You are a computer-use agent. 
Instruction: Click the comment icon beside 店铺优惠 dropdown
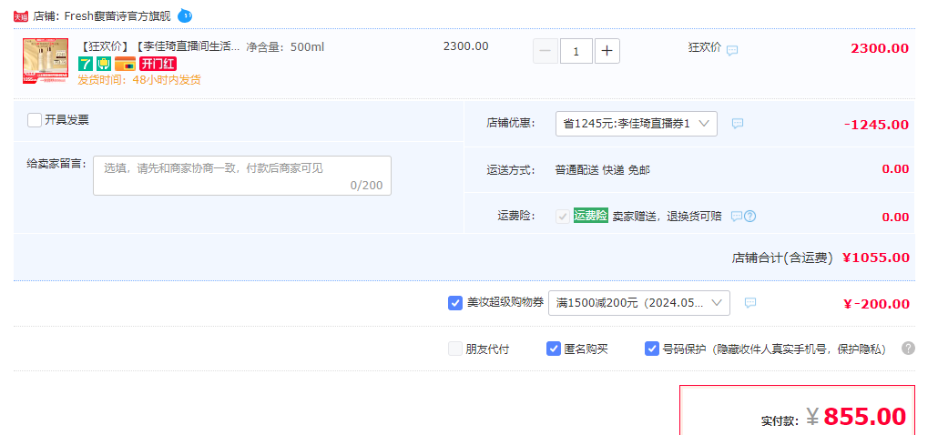click(x=738, y=124)
